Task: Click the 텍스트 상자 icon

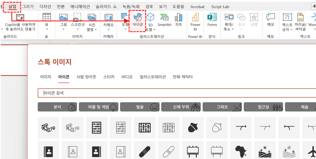Action: pos(287,17)
